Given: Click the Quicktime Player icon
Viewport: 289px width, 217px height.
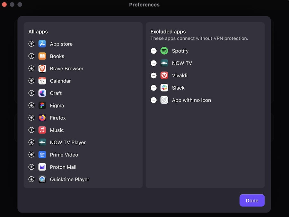Looking at the screenshot, I should [x=42, y=179].
